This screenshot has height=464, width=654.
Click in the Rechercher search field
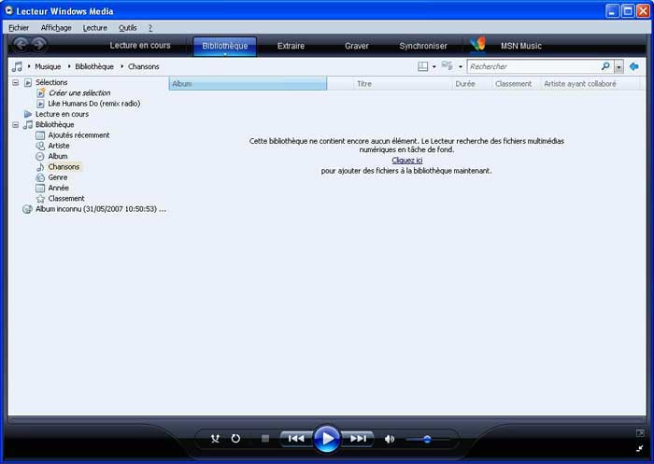[533, 66]
